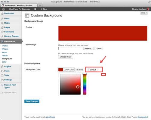Select the Tools icon in sidebar
Image resolution: width=151 pixels, height=120 pixels.
pyautogui.click(x=2, y=75)
